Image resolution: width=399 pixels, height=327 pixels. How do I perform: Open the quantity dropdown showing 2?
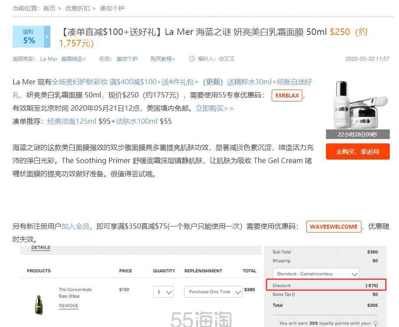(x=163, y=292)
